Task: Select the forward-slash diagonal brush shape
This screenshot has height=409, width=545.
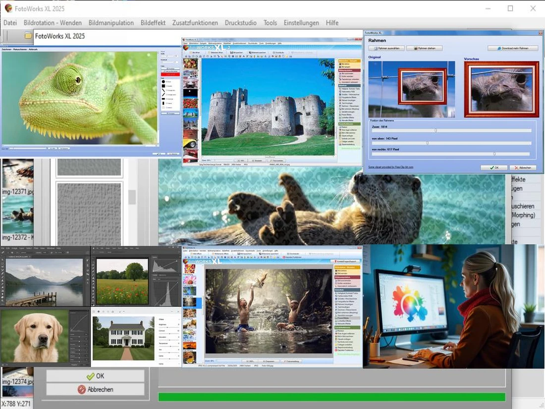Action: [163, 95]
